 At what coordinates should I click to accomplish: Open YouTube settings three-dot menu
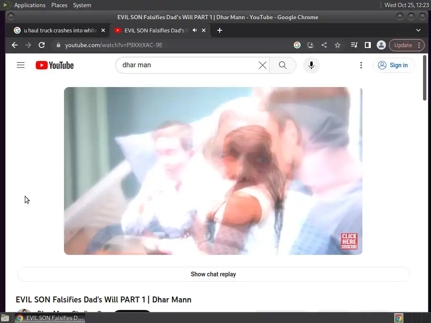pos(361,65)
